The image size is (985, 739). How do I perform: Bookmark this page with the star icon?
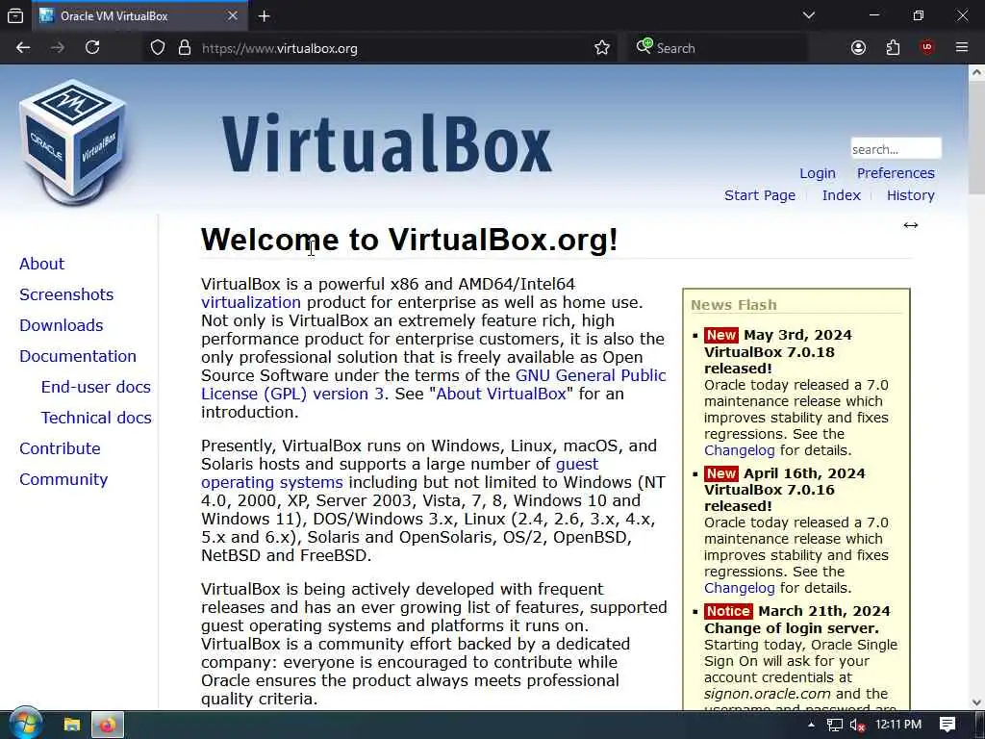point(602,48)
